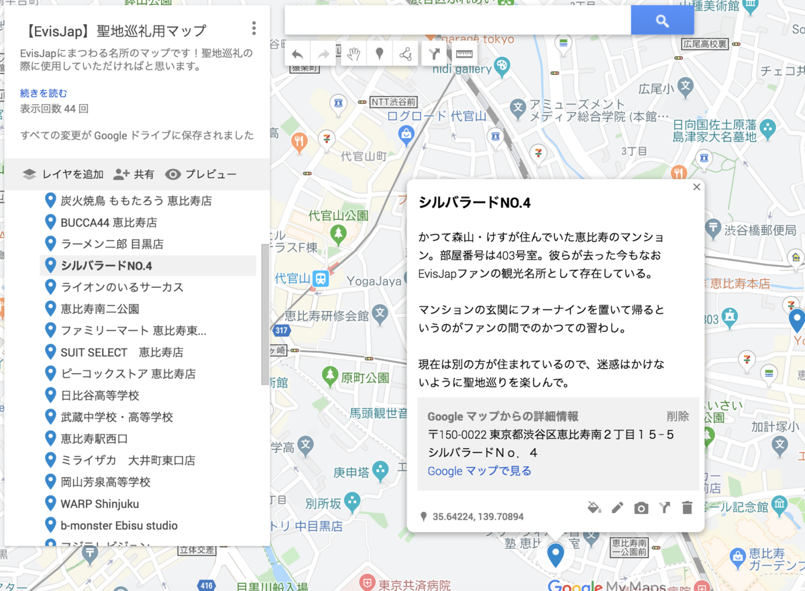This screenshot has width=805, height=591.
Task: Click the 代官山 station icon on map
Action: [x=321, y=278]
